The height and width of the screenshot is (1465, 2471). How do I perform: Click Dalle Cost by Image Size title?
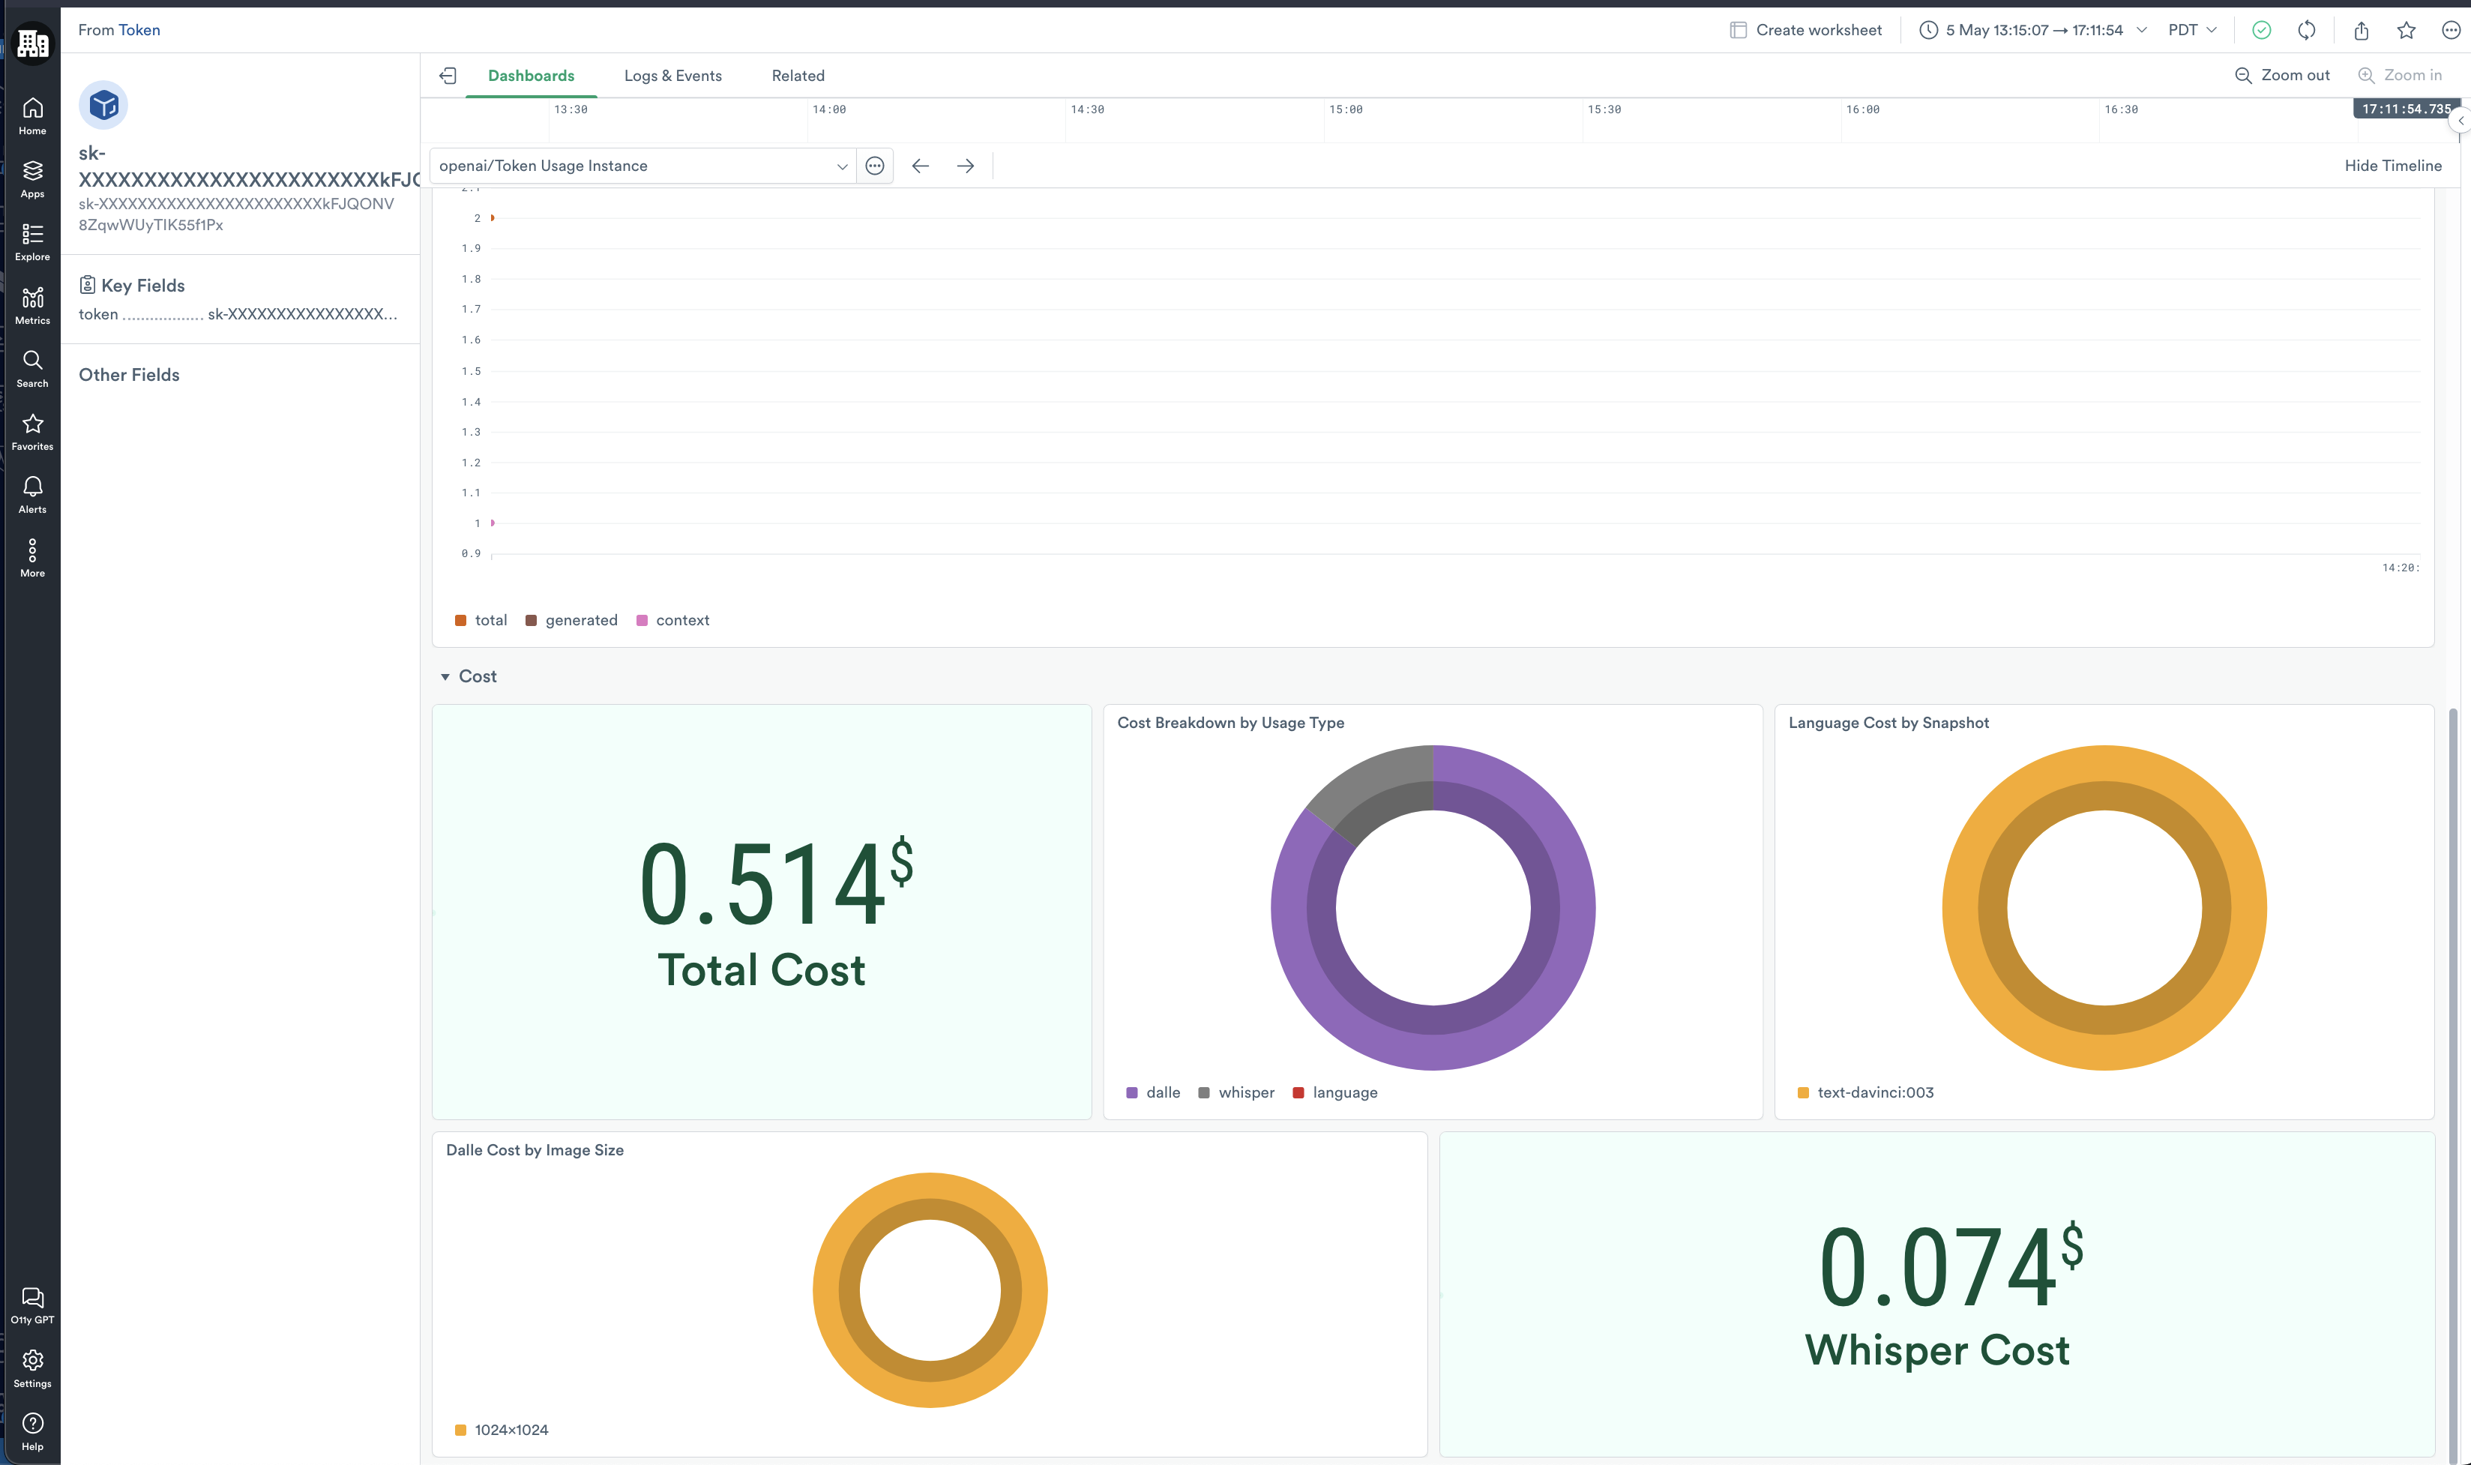535,1150
